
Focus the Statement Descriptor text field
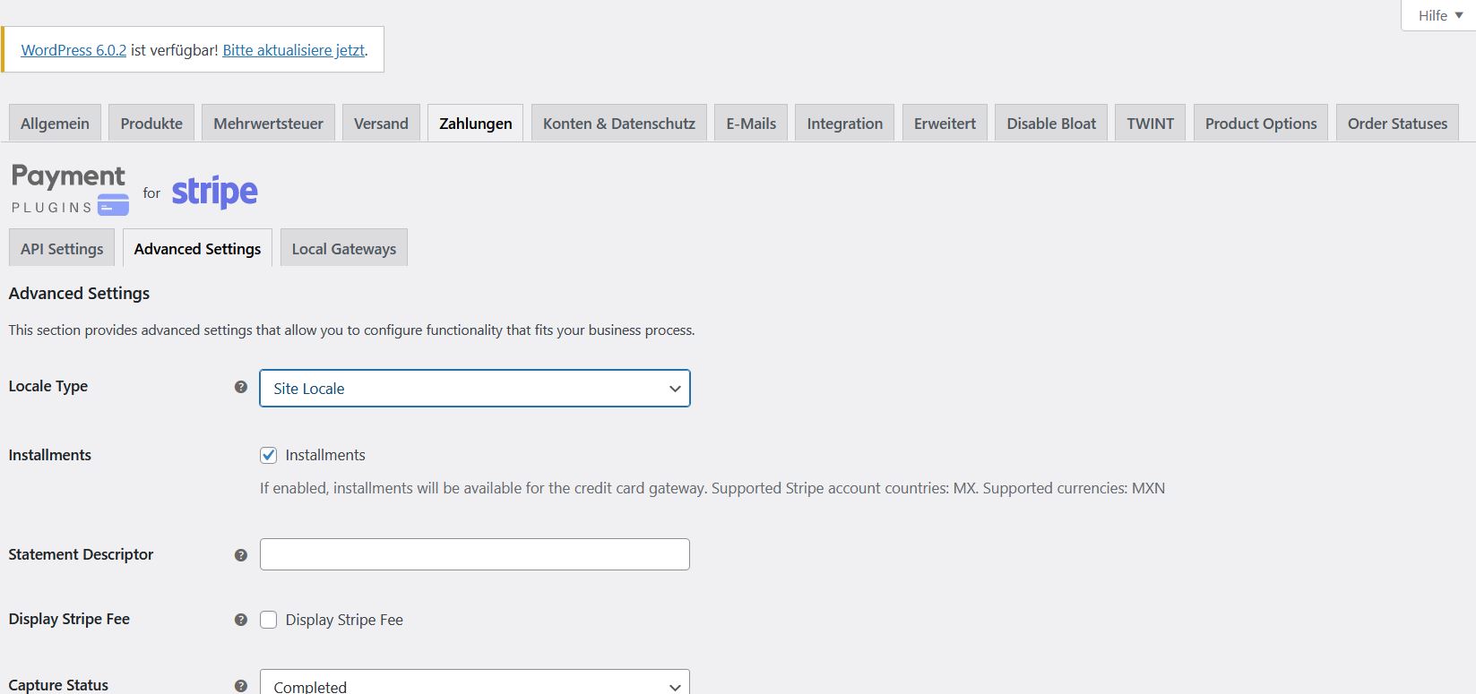coord(475,554)
